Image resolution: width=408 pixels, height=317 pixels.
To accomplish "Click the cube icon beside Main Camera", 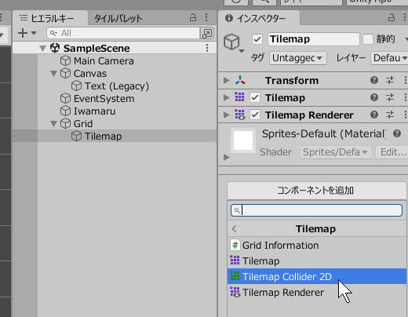I will click(x=65, y=61).
